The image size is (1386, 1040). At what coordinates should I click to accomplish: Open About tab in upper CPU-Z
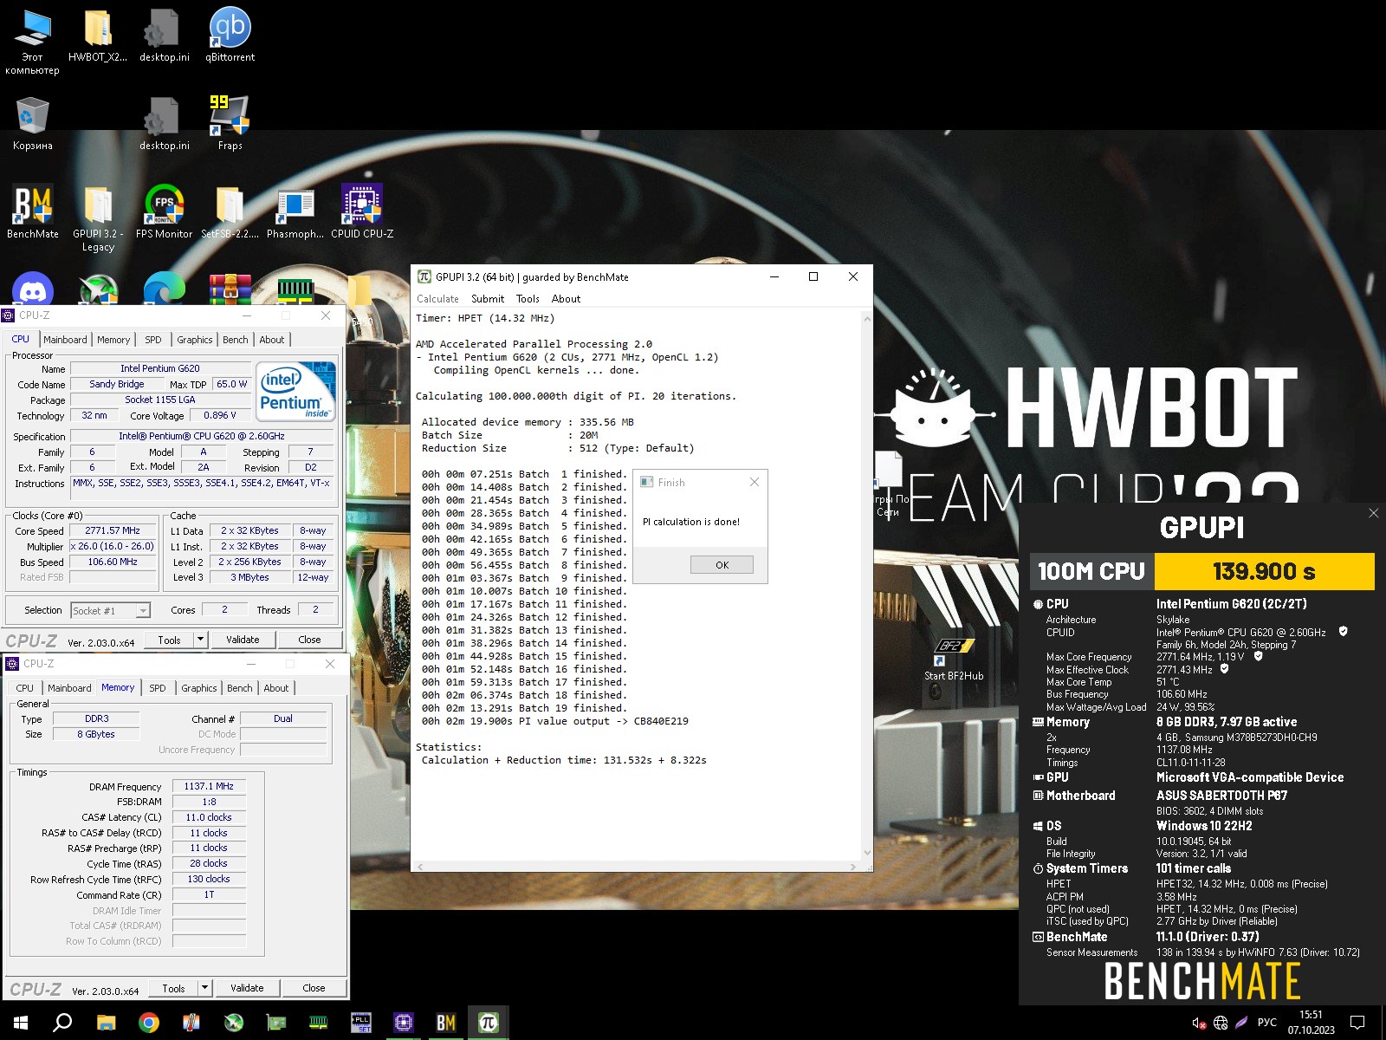(272, 340)
